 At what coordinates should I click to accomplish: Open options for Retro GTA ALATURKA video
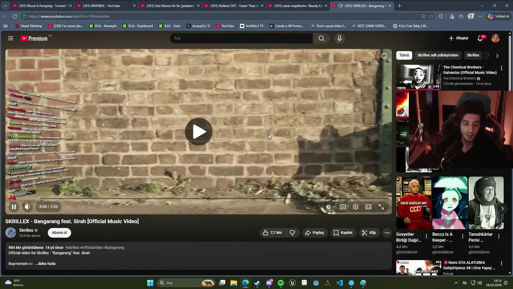(x=501, y=264)
